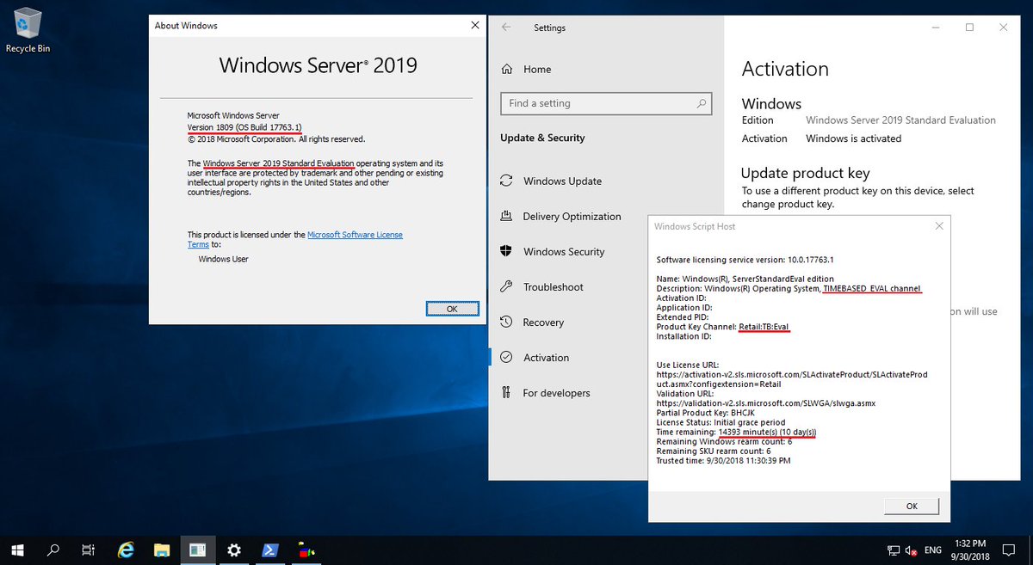Close the Windows Script Host dialog
1033x565 pixels.
(937, 226)
